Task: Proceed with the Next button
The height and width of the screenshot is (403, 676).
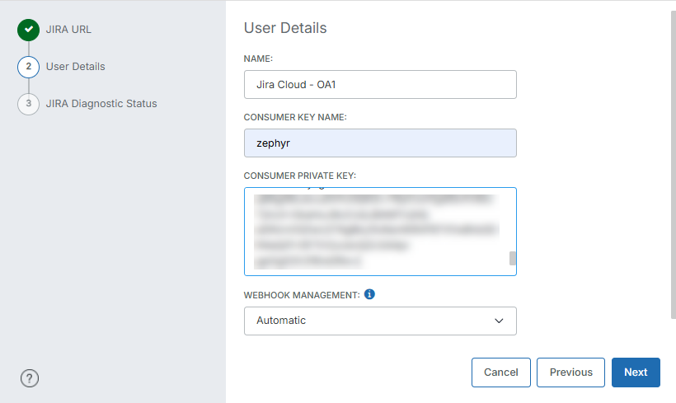Action: tap(636, 373)
